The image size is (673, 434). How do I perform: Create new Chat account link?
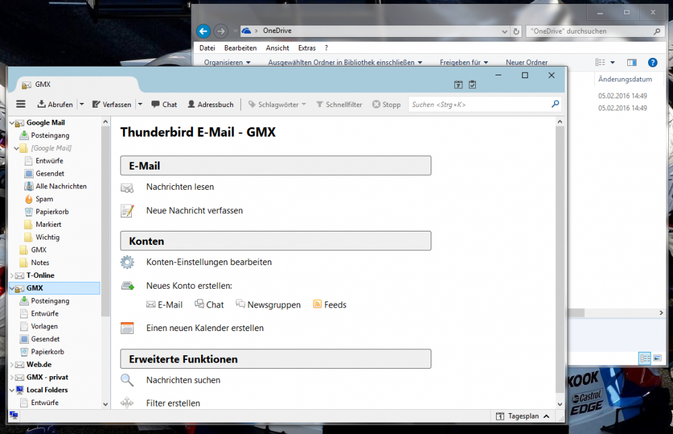coord(209,304)
